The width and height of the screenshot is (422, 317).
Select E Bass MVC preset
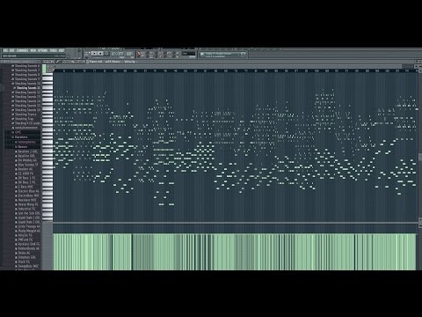[x=25, y=187]
